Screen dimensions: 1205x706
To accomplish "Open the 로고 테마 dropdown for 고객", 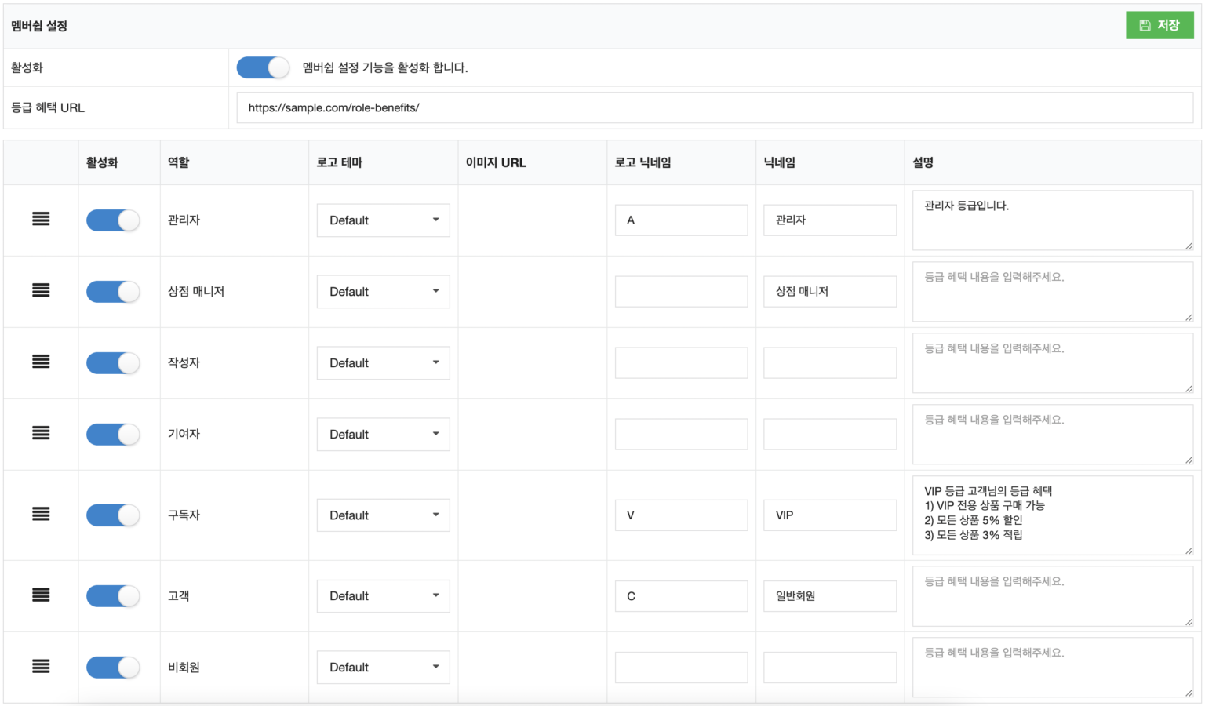I will pyautogui.click(x=383, y=596).
